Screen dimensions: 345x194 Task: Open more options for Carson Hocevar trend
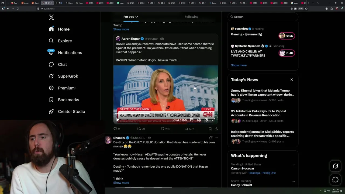click(x=293, y=165)
